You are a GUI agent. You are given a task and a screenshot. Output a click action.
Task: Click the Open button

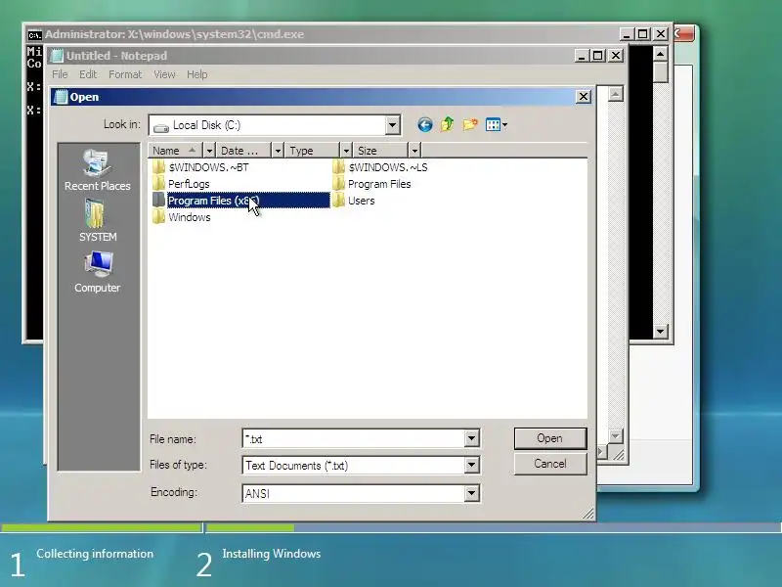(550, 438)
